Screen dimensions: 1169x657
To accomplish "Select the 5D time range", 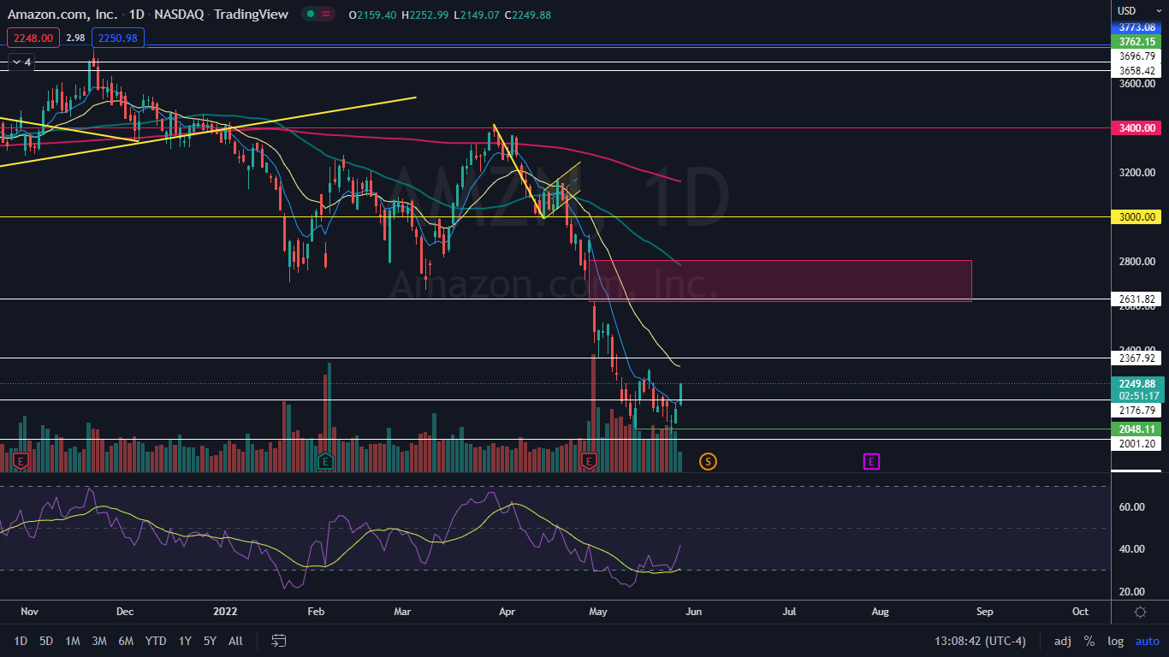I will pyautogui.click(x=46, y=641).
